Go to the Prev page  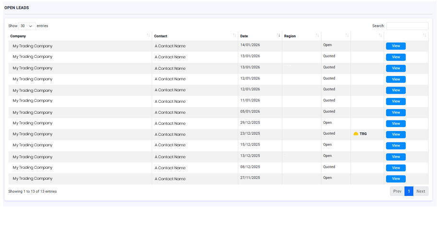point(397,191)
